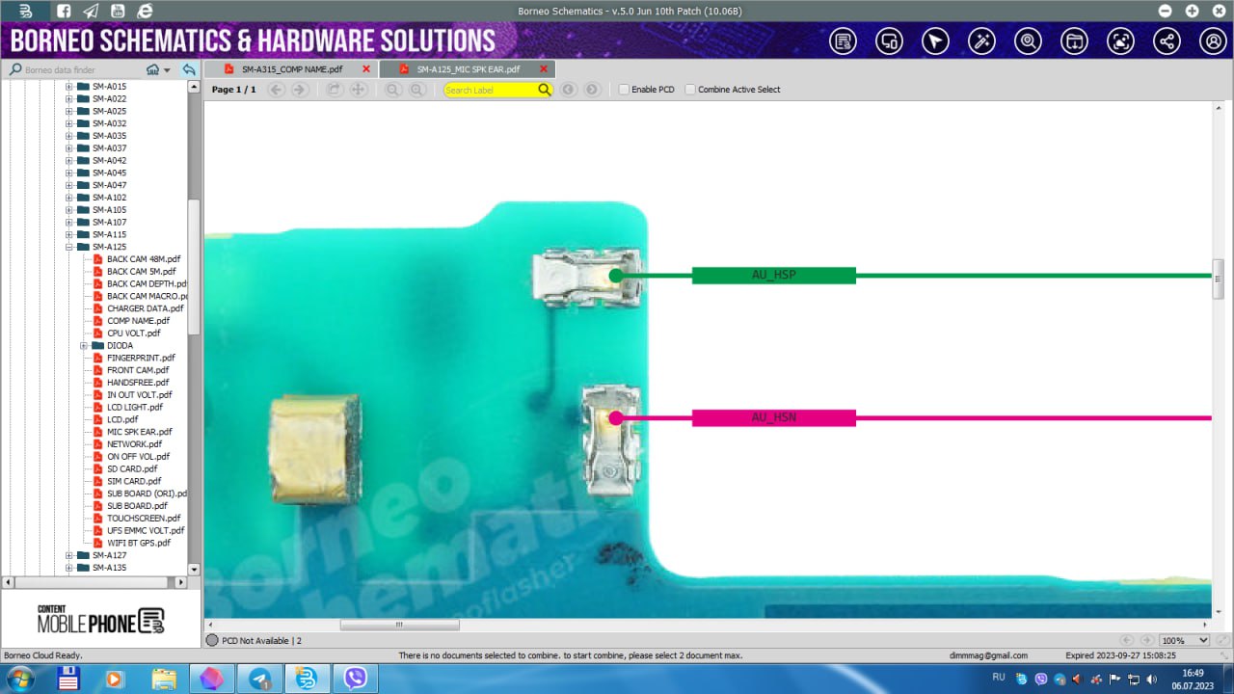The width and height of the screenshot is (1234, 694).
Task: Click the search label magnifier button
Action: click(545, 90)
